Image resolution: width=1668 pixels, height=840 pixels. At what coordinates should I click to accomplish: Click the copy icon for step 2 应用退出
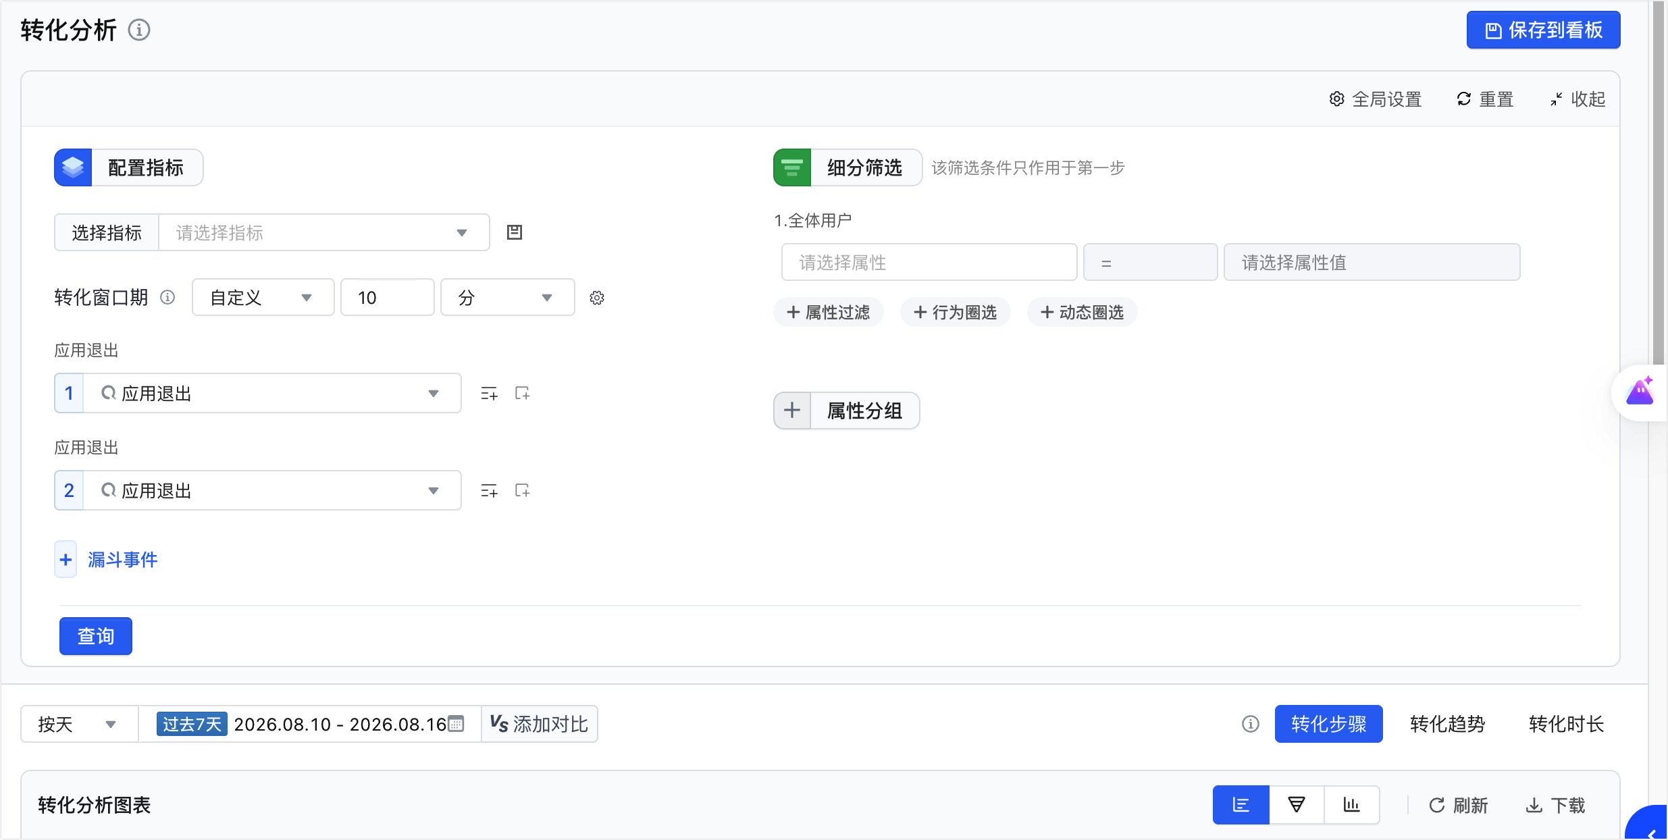click(523, 490)
